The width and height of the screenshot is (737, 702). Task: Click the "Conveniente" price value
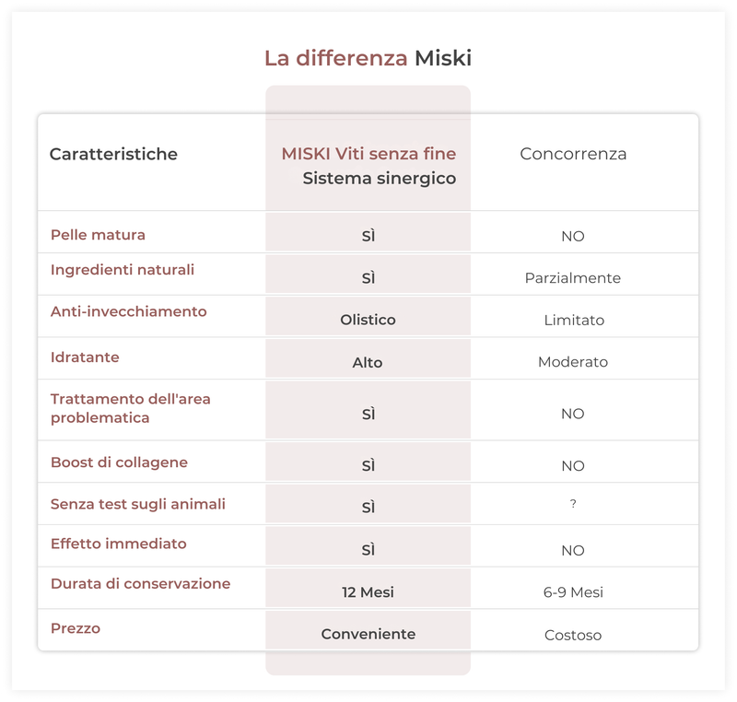click(368, 634)
